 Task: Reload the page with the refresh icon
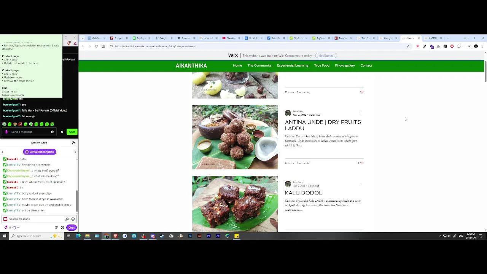pyautogui.click(x=96, y=46)
